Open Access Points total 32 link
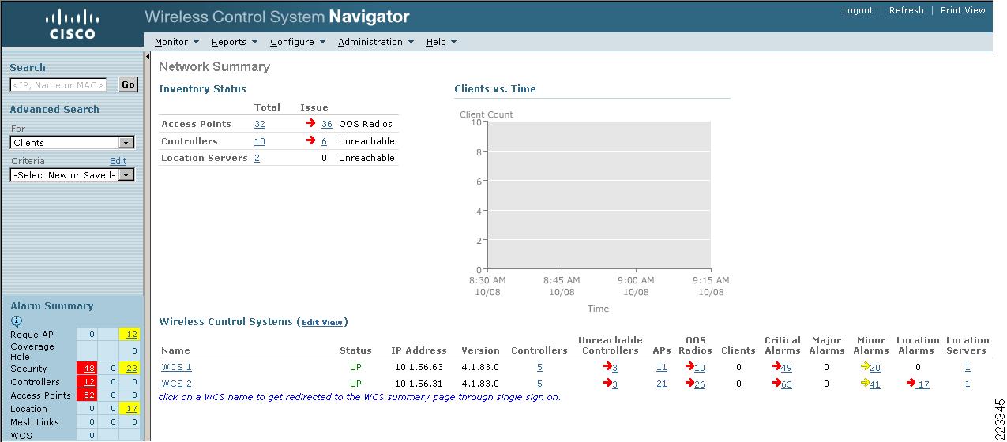This screenshot has height=442, width=1007. pos(260,125)
